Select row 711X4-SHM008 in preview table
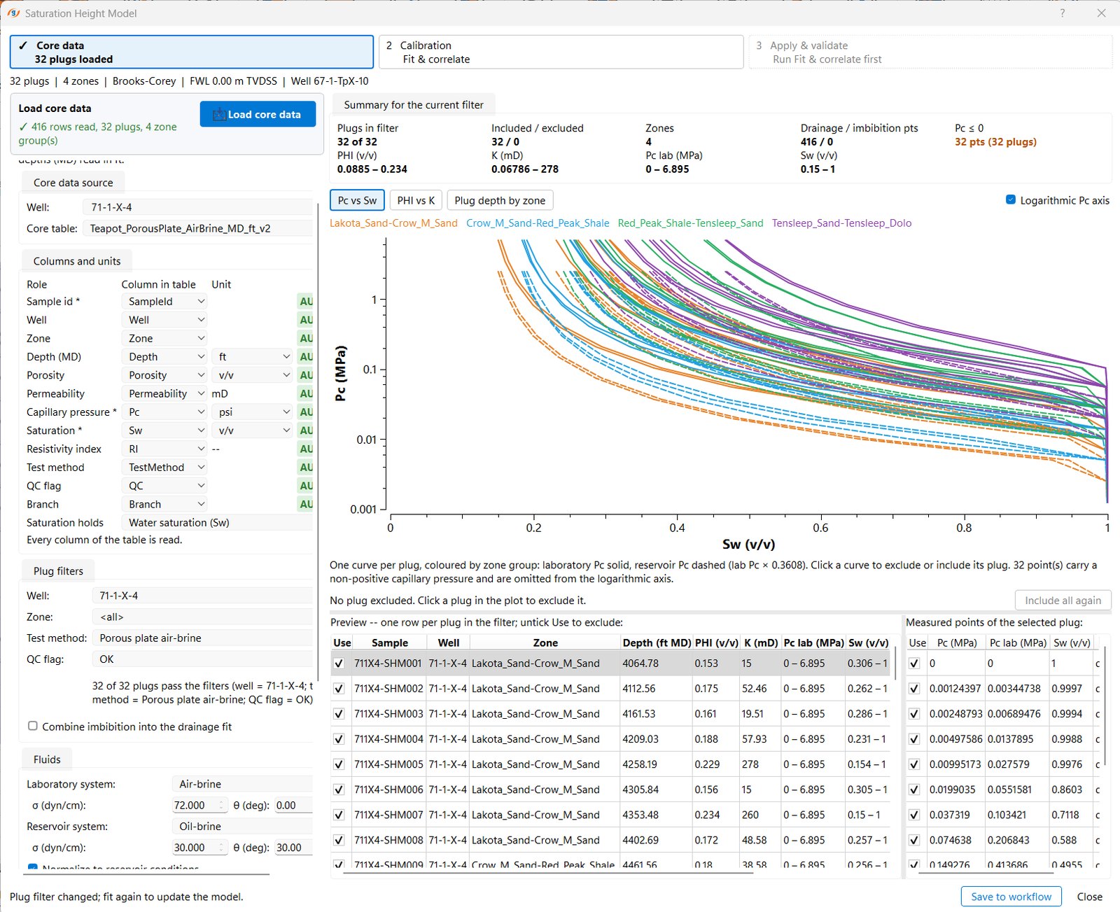This screenshot has height=912, width=1120. click(610, 840)
